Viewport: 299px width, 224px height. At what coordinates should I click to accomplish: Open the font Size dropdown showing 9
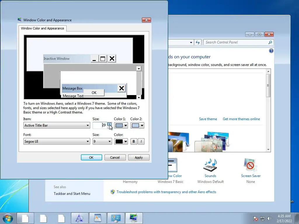[102, 141]
